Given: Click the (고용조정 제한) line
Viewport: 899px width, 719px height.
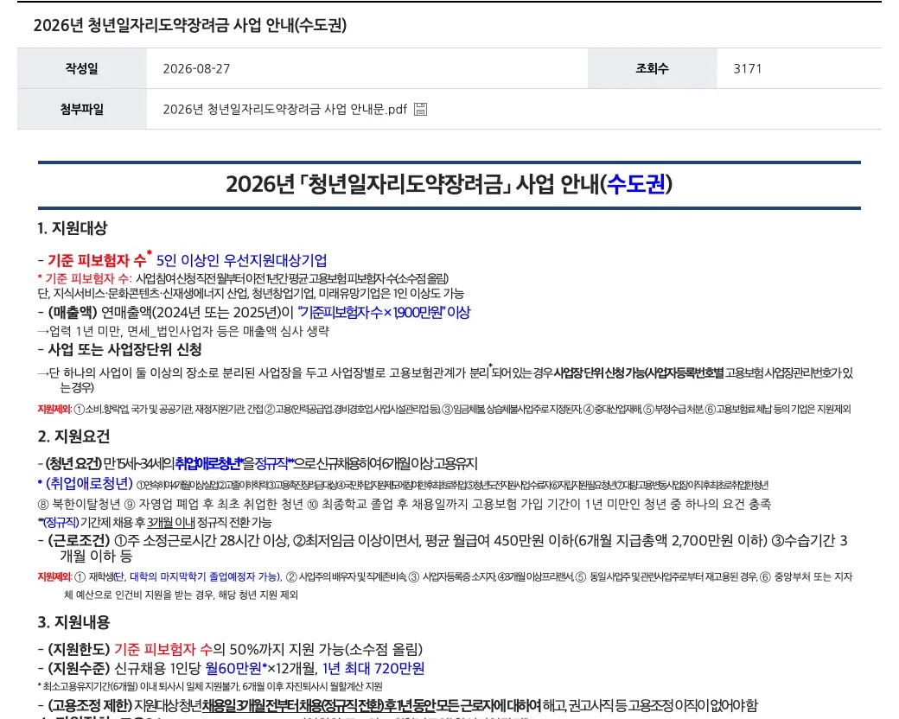Looking at the screenshot, I should point(398,705).
